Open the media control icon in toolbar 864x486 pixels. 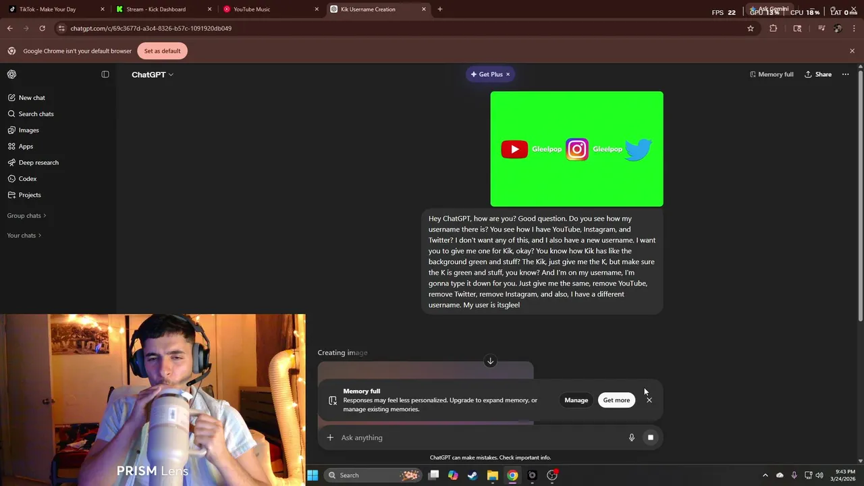coord(821,28)
